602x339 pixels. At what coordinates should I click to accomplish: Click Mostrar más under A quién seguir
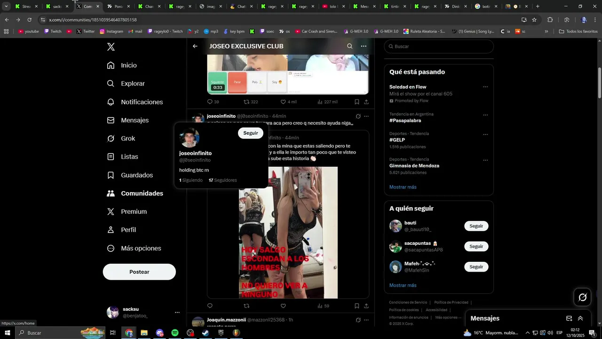pyautogui.click(x=403, y=285)
